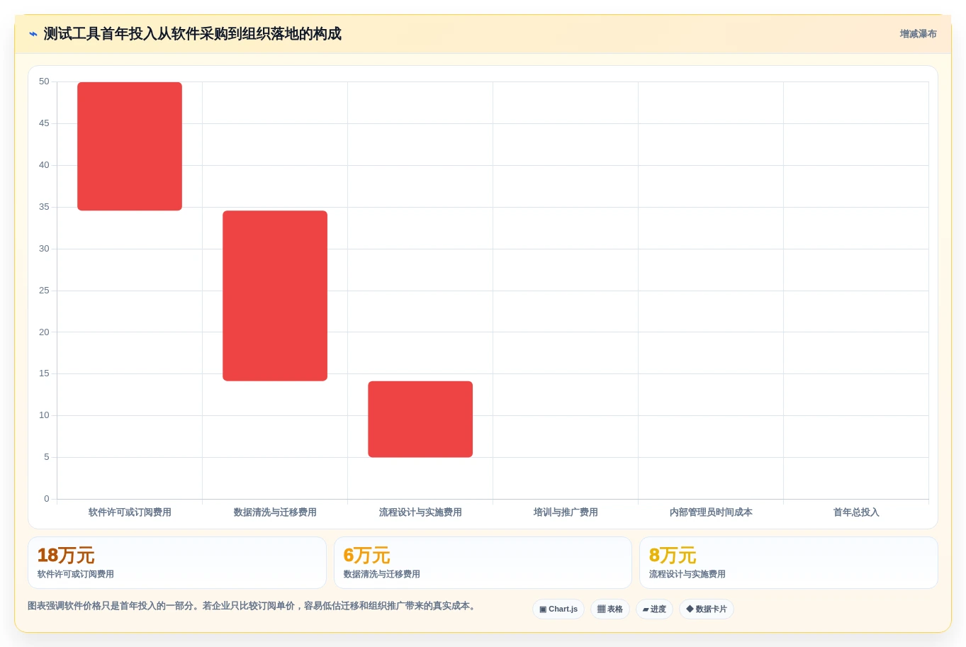Click the axis label 软件许可或订阅费用

[130, 512]
